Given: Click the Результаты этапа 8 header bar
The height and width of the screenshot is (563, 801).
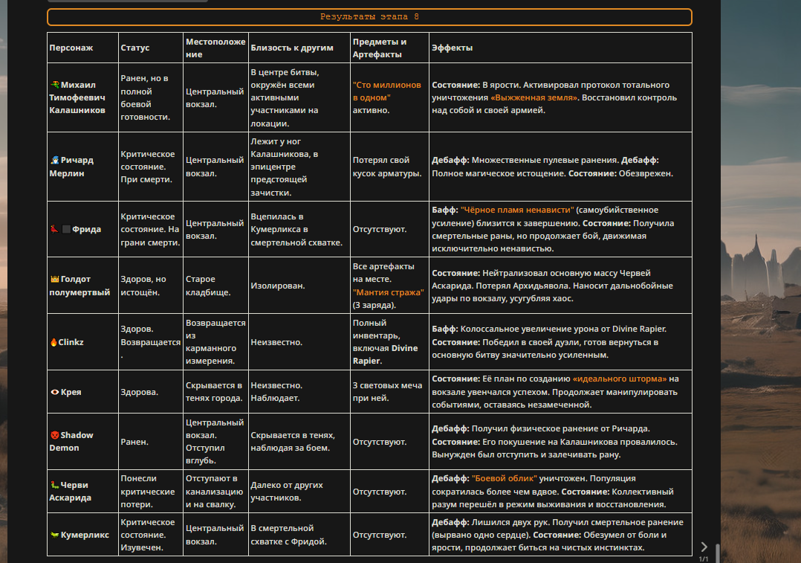Looking at the screenshot, I should (x=369, y=17).
